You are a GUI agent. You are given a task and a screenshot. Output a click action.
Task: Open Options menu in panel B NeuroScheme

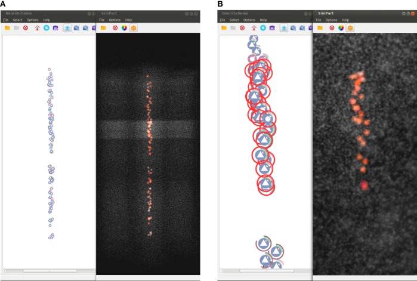point(249,20)
